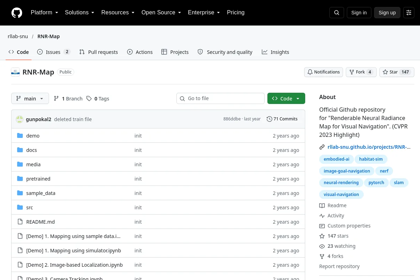Click the RNR-Map repository avatar image

tap(15, 72)
